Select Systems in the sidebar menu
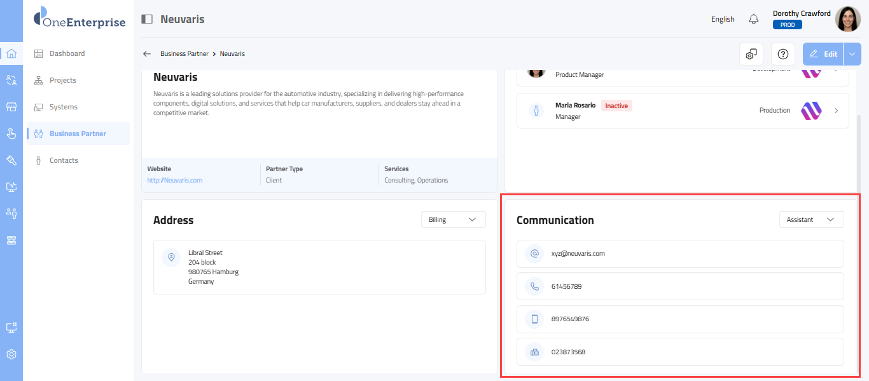 [64, 107]
